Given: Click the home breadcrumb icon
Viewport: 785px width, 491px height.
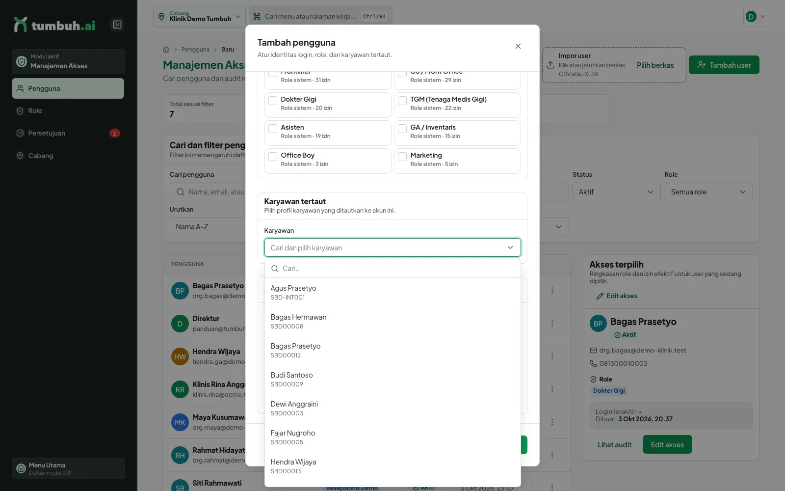Looking at the screenshot, I should click(166, 50).
